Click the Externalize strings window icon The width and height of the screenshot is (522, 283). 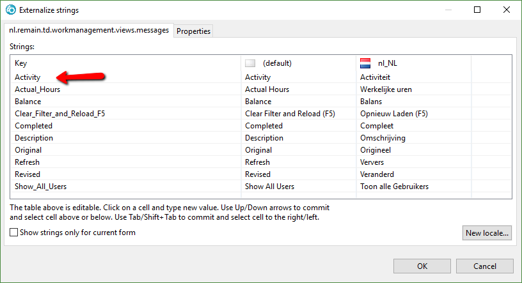click(10, 10)
